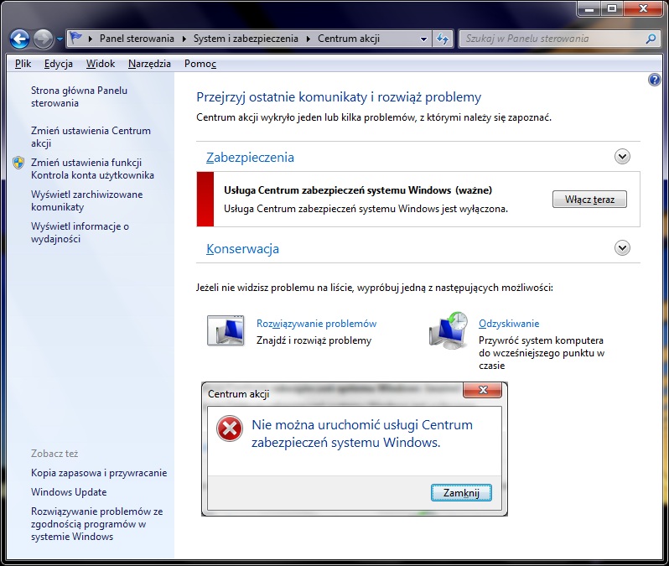This screenshot has height=566, width=669.
Task: Open the Plik menu
Action: click(x=23, y=64)
